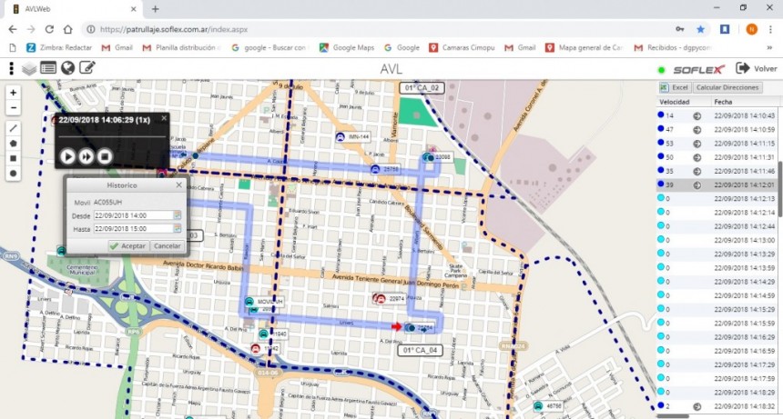Click the green connection status indicator
This screenshot has width=783, height=419.
(x=662, y=70)
